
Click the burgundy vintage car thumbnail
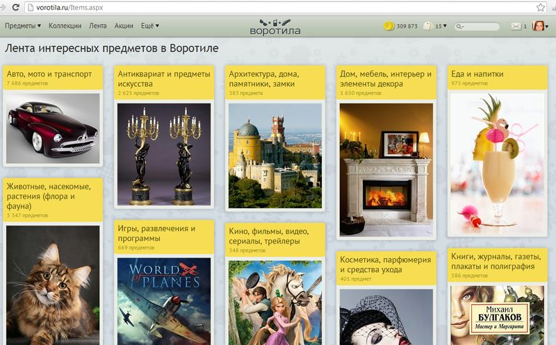click(x=53, y=128)
